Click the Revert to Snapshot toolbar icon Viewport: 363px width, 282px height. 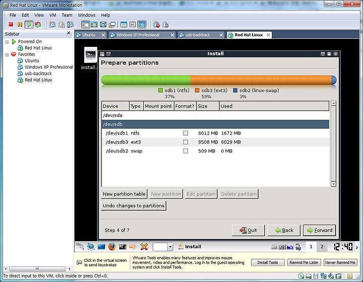tap(62, 24)
